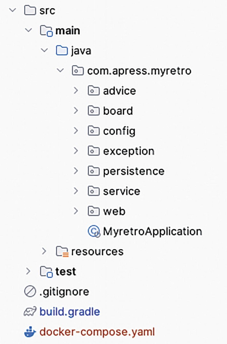Click the ignored-file icon beside .gitignore
Viewport: 227px width, 344px height.
point(30,291)
